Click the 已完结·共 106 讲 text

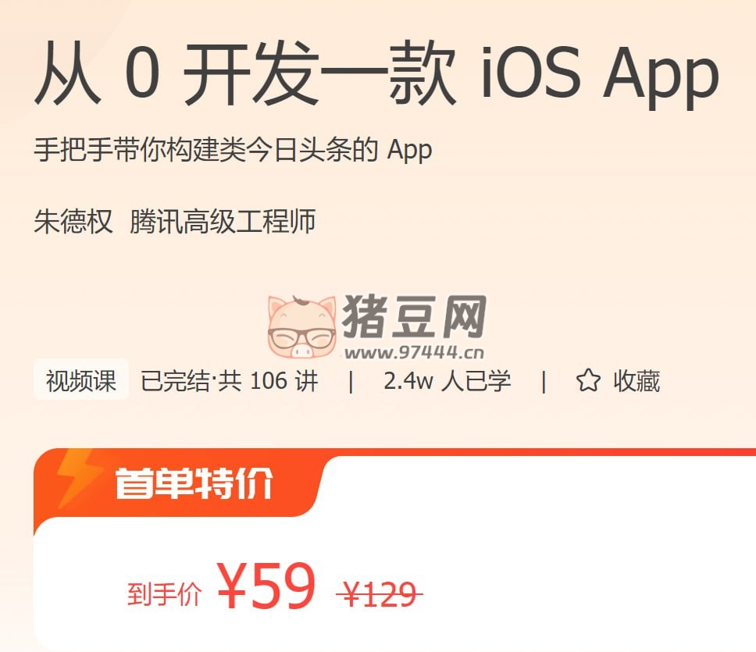point(230,381)
